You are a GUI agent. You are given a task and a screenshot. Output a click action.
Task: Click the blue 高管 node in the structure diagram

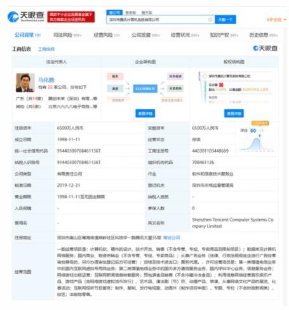pos(115,88)
